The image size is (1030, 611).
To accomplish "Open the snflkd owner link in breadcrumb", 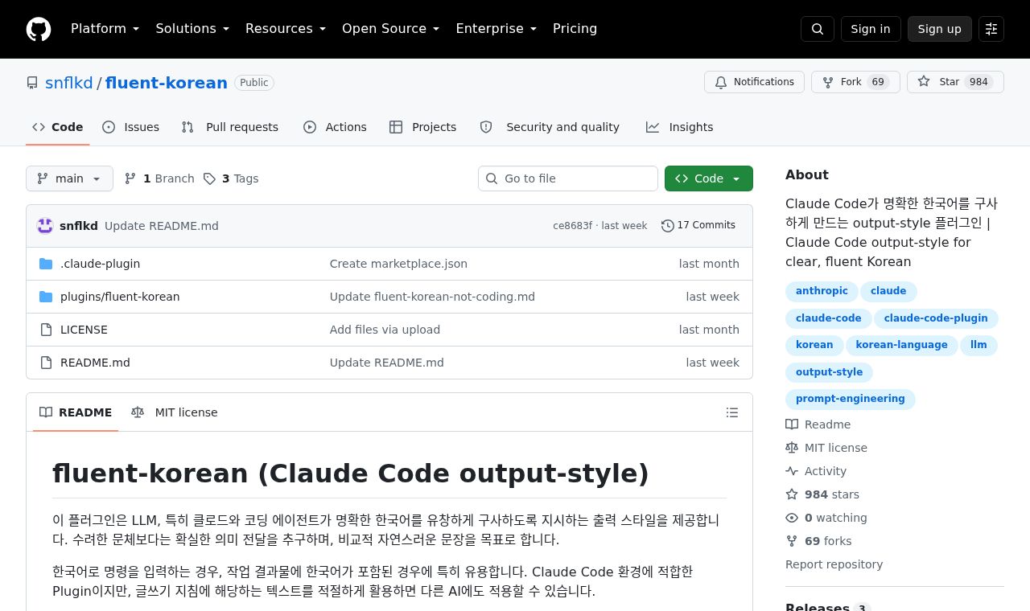I will (x=69, y=83).
